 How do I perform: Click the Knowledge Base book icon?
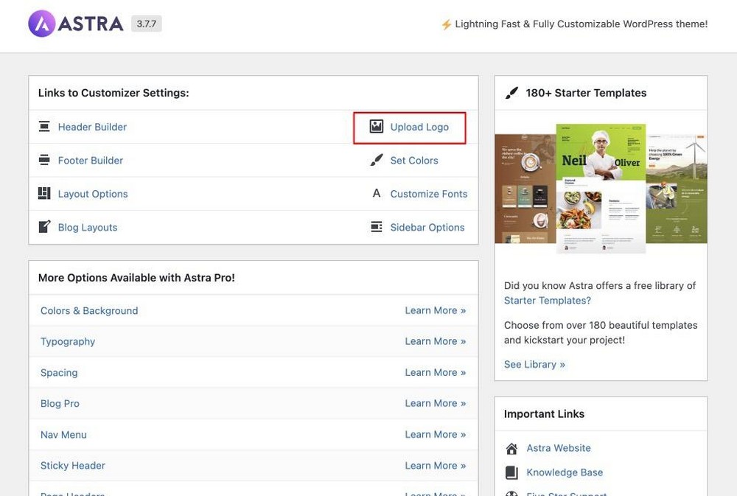[x=511, y=472]
